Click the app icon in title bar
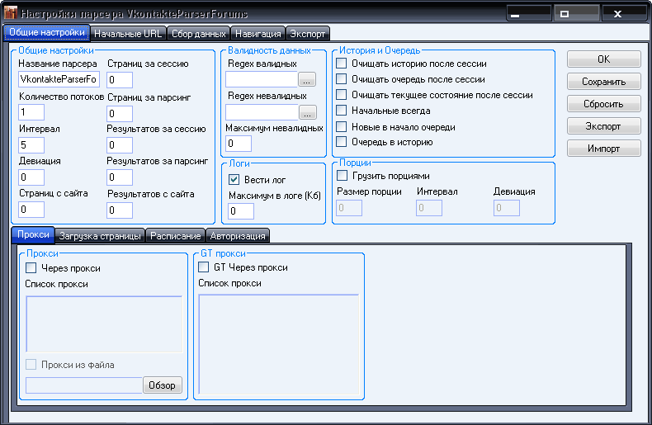The height and width of the screenshot is (425, 652). pos(11,14)
